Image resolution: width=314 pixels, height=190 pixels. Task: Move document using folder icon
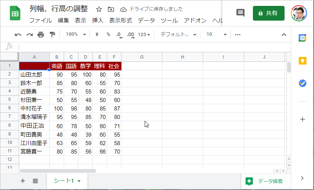click(111, 9)
